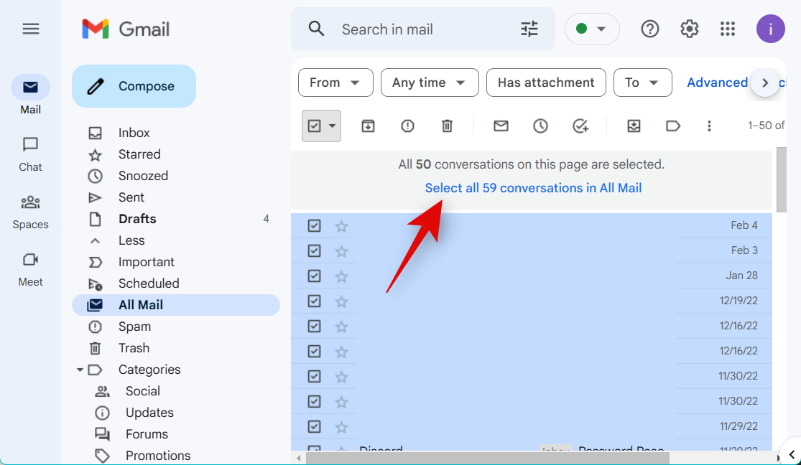The width and height of the screenshot is (801, 465).
Task: Open the From filter dropdown
Action: 335,83
